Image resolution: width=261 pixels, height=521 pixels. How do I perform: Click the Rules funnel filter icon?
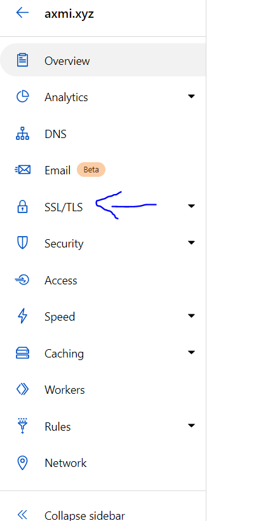pos(22,426)
